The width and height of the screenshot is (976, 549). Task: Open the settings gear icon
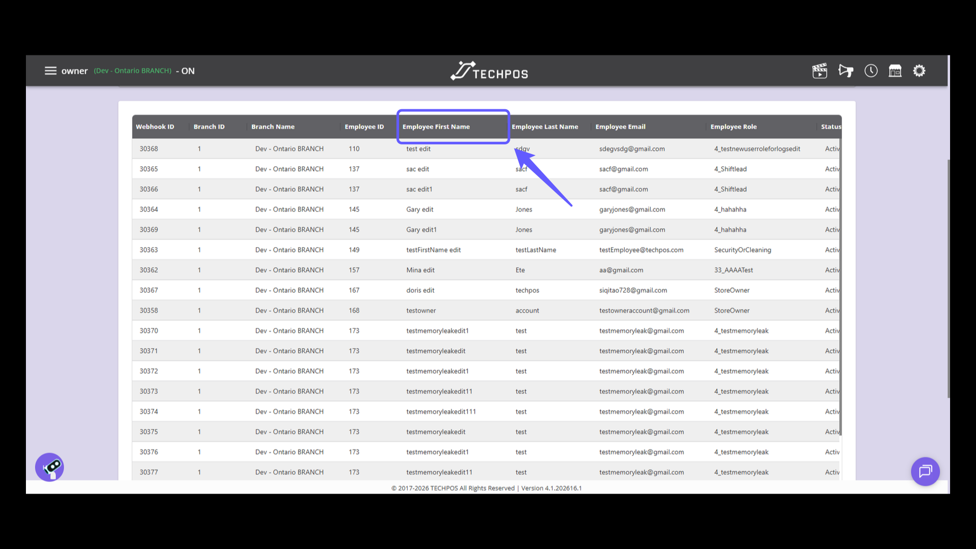pyautogui.click(x=919, y=71)
